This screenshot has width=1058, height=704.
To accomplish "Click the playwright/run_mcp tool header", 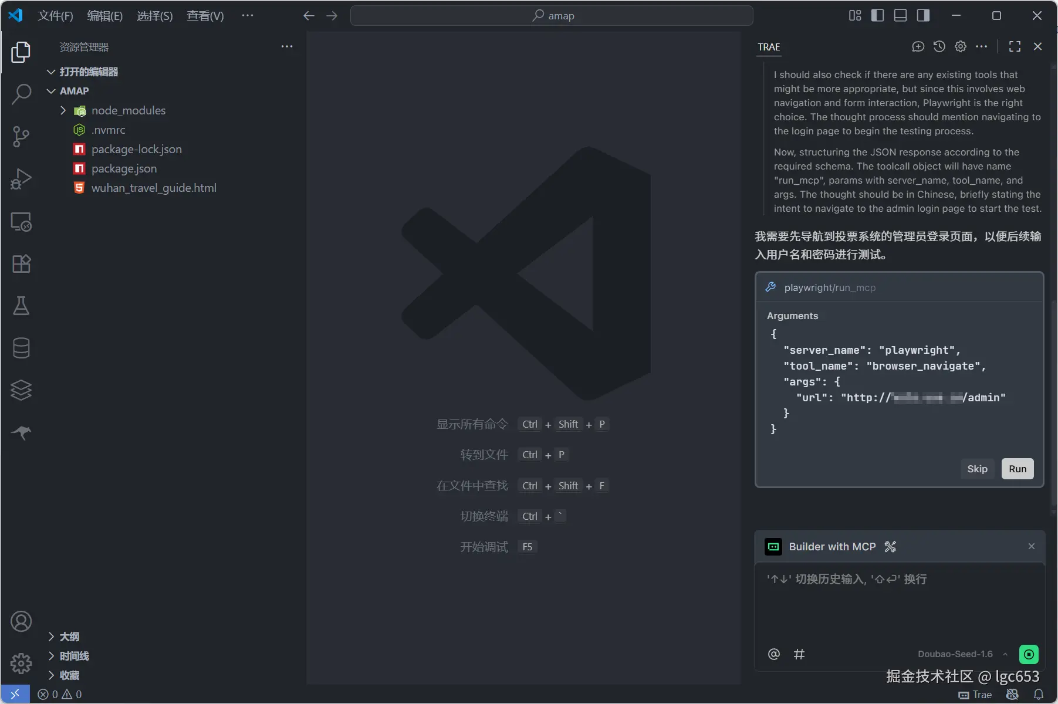I will pos(900,287).
